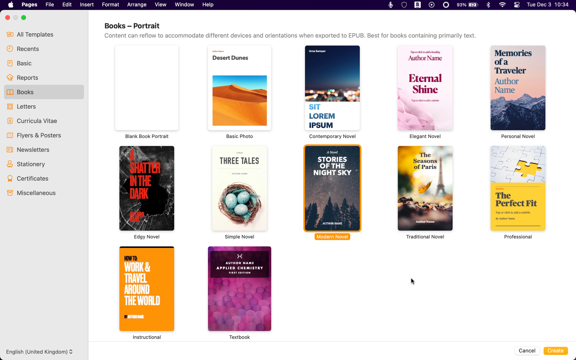The width and height of the screenshot is (576, 360).
Task: Open the Wi-Fi menu bar icon
Action: click(502, 5)
